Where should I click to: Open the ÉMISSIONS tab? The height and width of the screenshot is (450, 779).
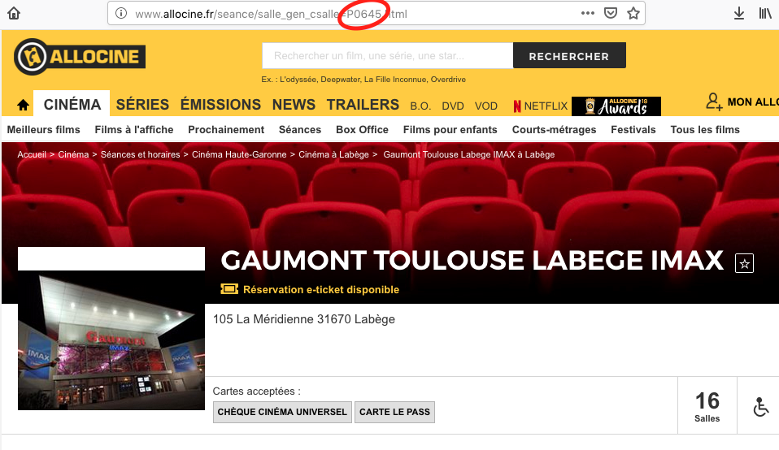pyautogui.click(x=220, y=105)
